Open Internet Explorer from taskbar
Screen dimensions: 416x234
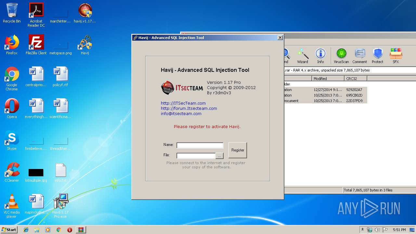pos(26,230)
